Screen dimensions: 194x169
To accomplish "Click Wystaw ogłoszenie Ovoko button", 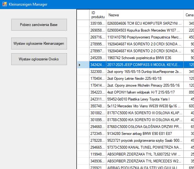I will [x=39, y=59].
